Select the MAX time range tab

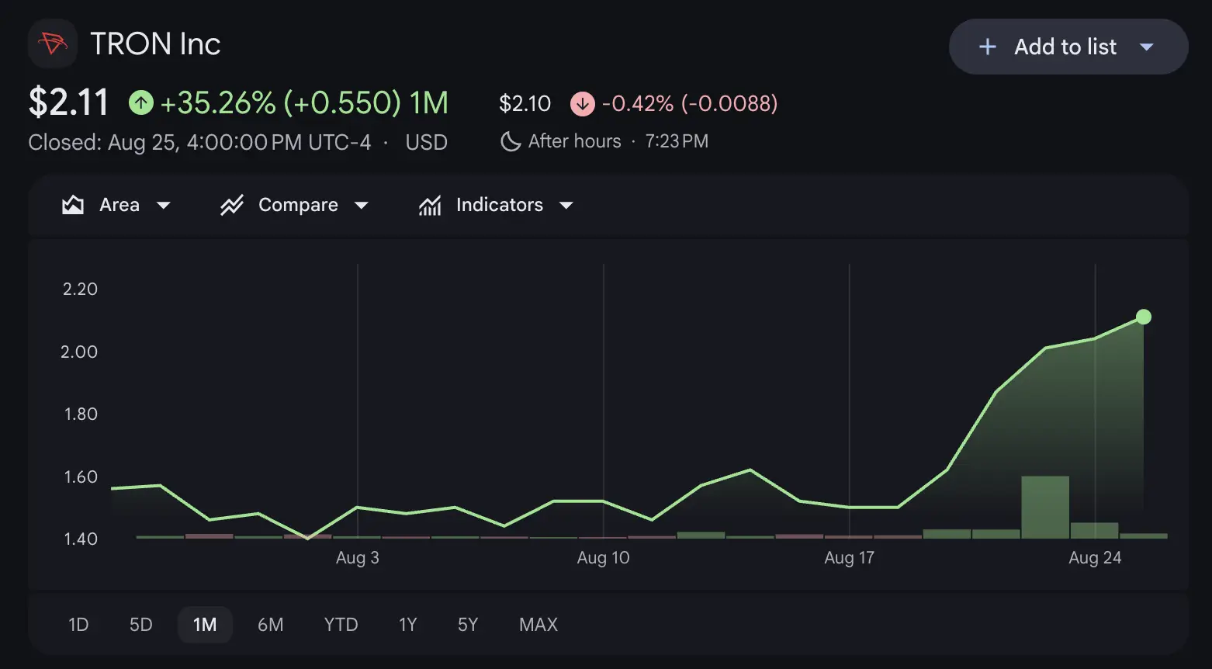click(538, 625)
